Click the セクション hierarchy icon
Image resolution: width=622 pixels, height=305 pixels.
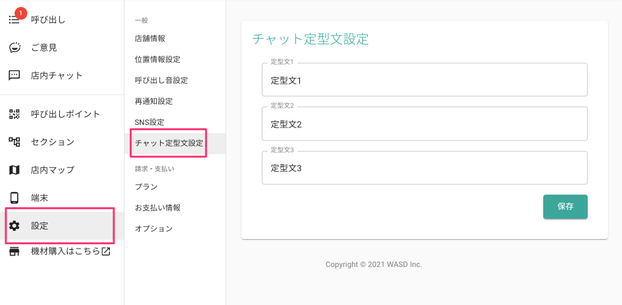[14, 142]
